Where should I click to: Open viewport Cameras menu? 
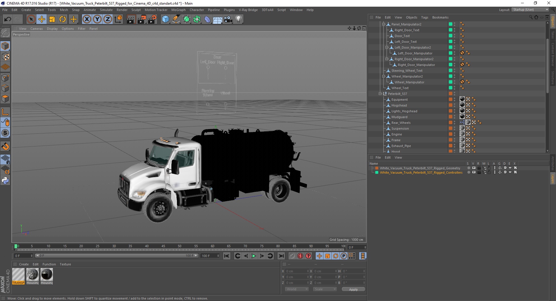point(36,29)
